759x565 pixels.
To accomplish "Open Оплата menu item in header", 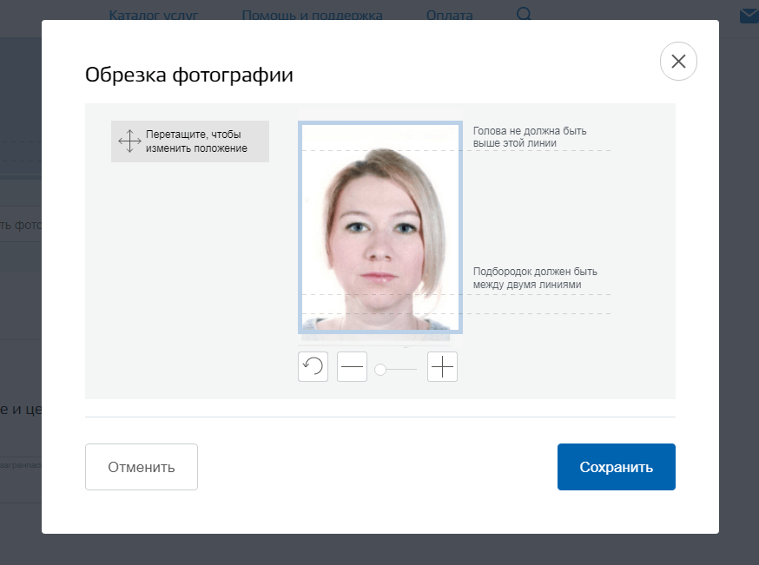I will [x=449, y=15].
